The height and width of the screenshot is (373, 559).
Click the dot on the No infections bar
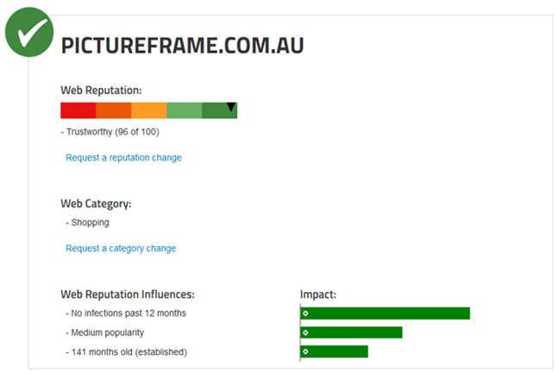[305, 313]
